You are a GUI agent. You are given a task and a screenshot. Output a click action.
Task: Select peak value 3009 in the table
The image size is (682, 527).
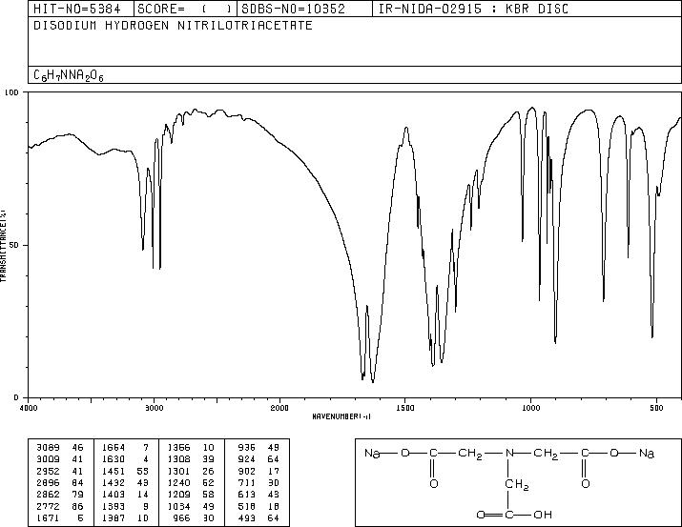pos(48,459)
